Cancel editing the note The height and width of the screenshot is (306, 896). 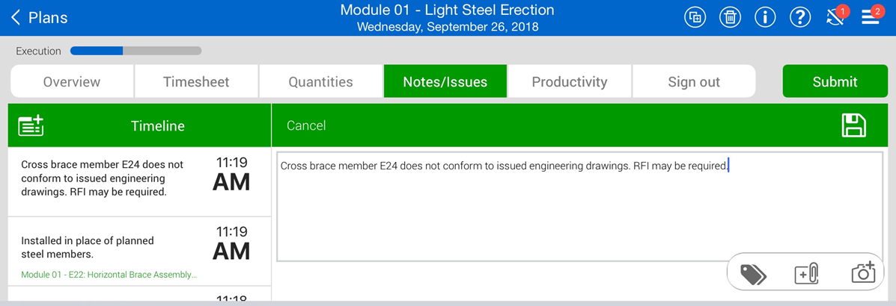306,125
